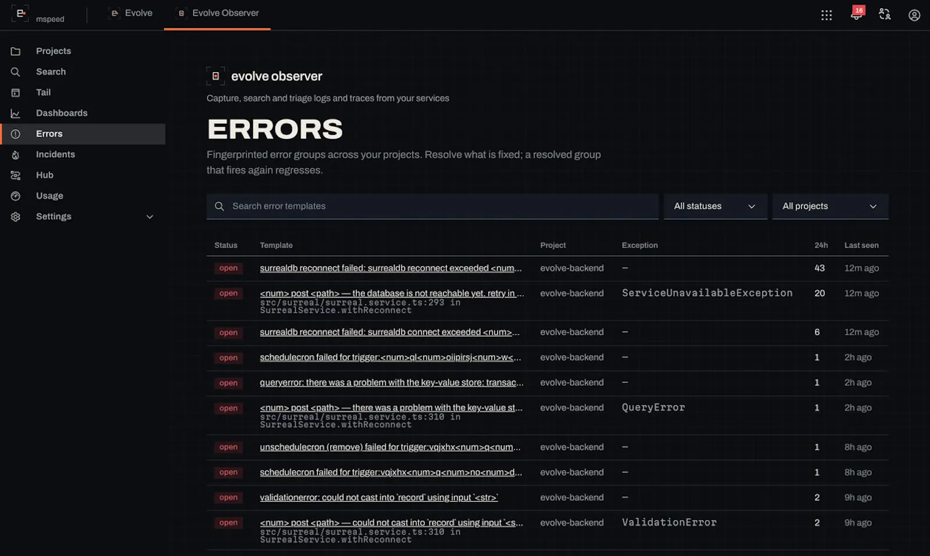The height and width of the screenshot is (556, 930).
Task: Open database is not reachable yet error
Action: [392, 293]
